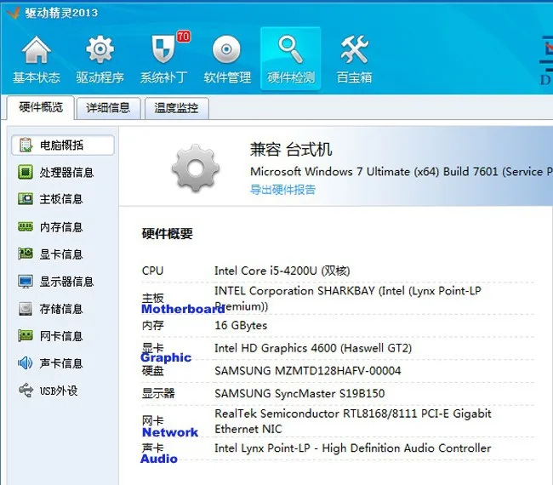Viewport: 553px width, 485px height.
Task: Open the 驱动程序 gear icon
Action: tap(100, 49)
